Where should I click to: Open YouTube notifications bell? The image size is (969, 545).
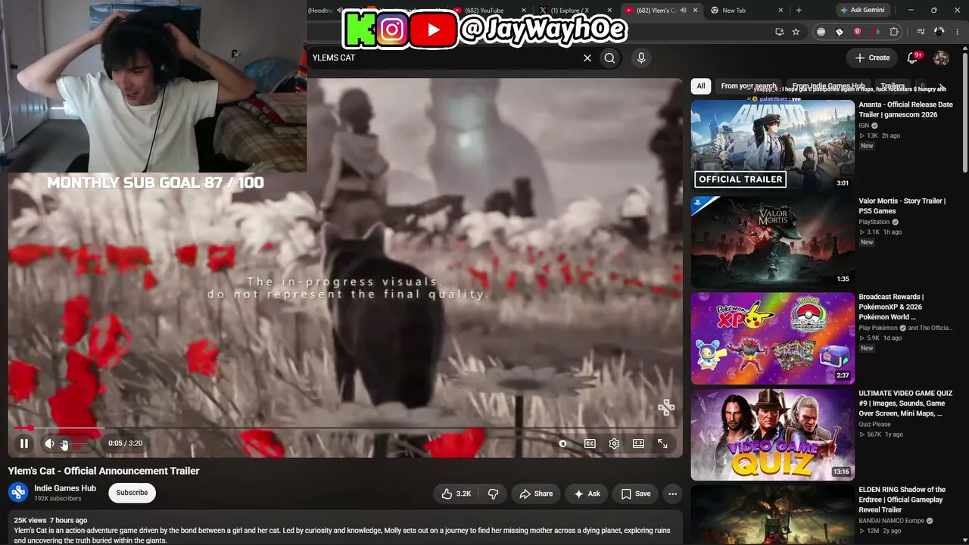pos(913,58)
